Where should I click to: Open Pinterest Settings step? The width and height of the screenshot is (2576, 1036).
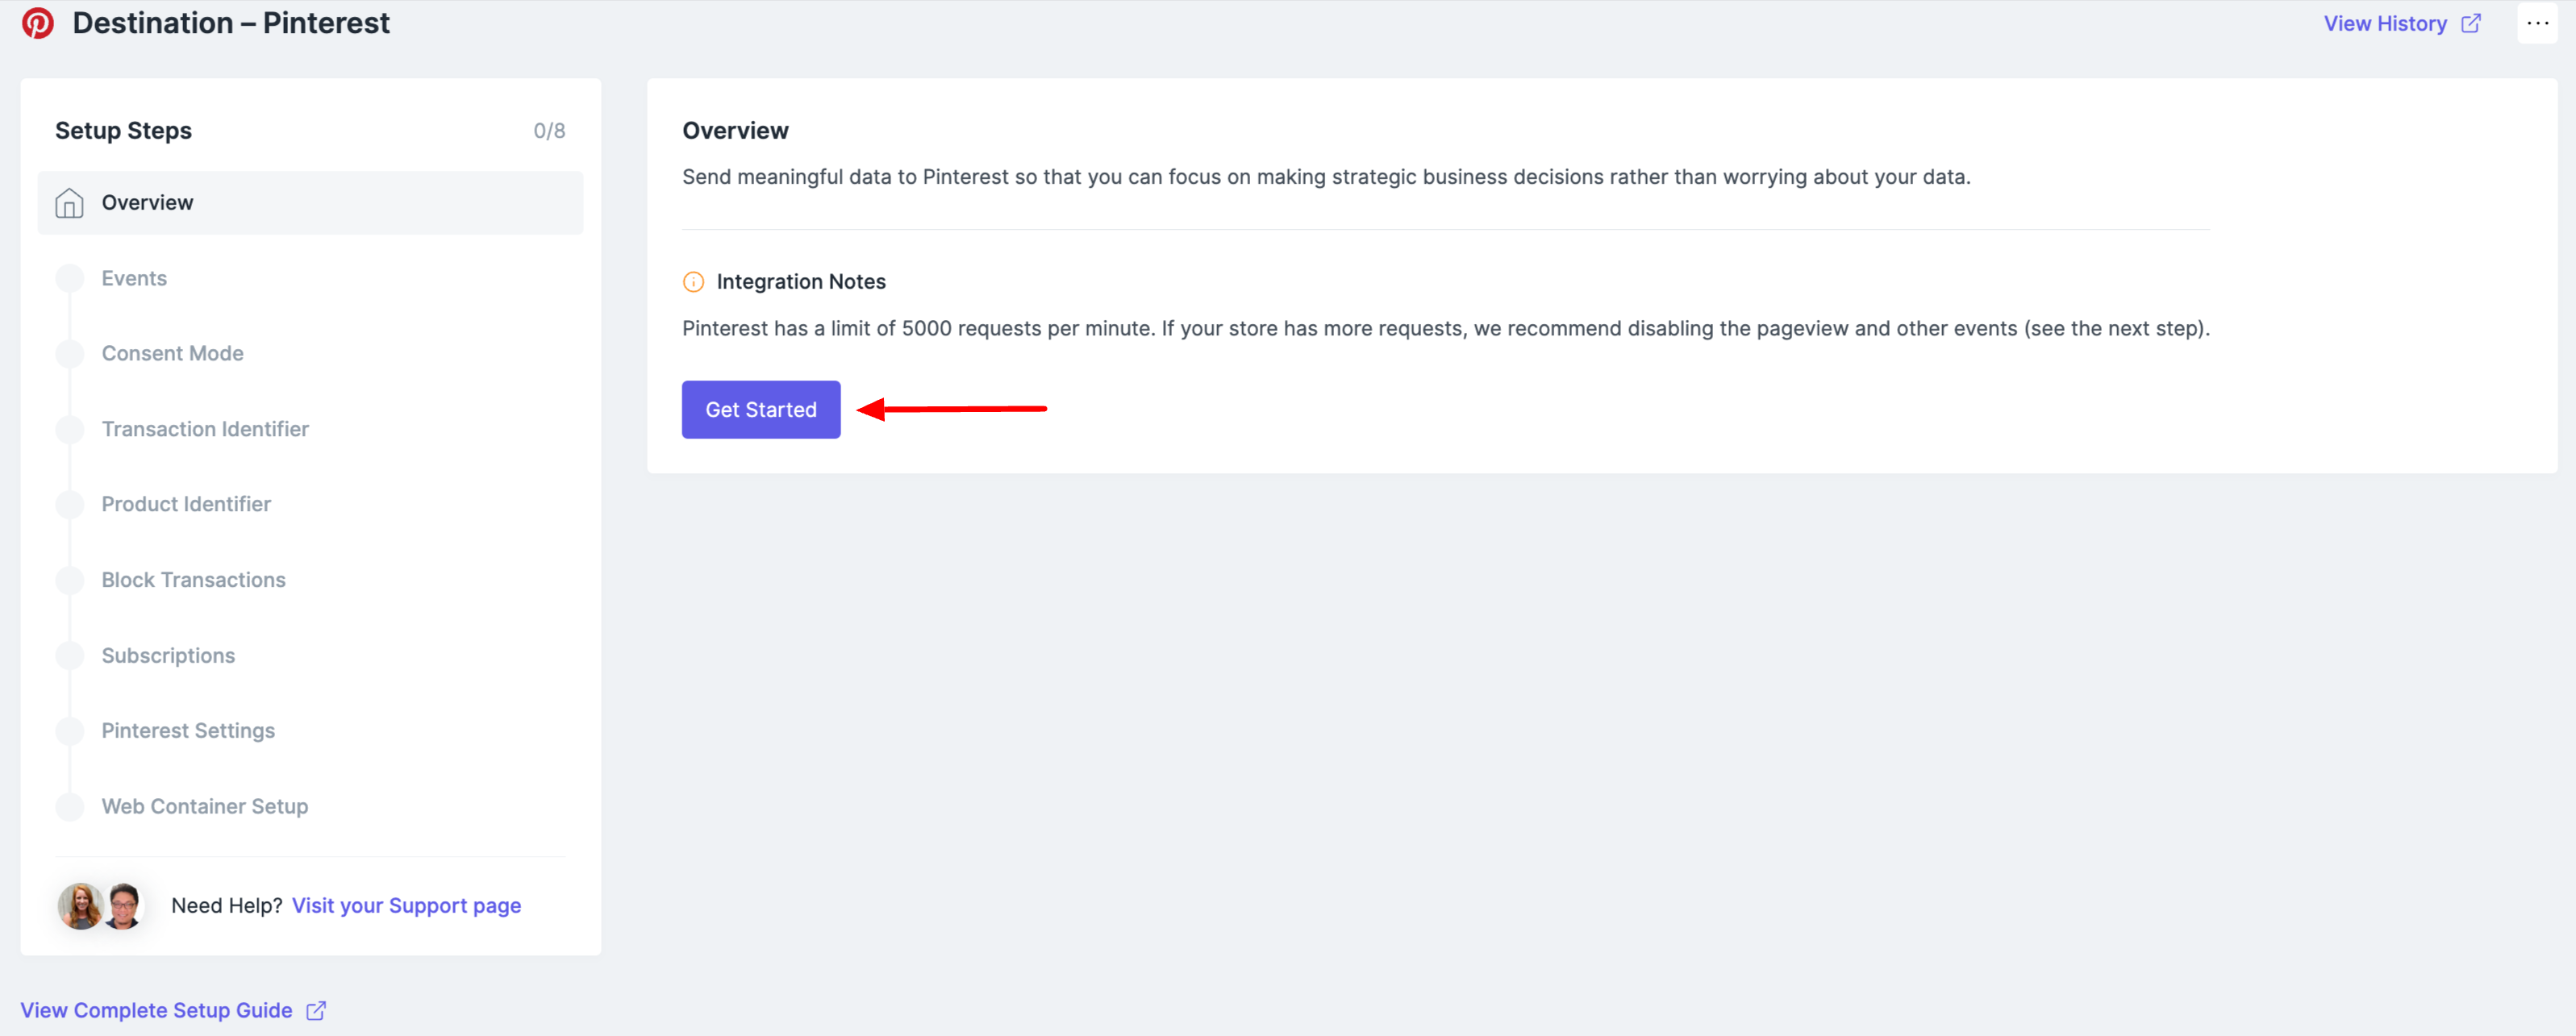pyautogui.click(x=188, y=730)
